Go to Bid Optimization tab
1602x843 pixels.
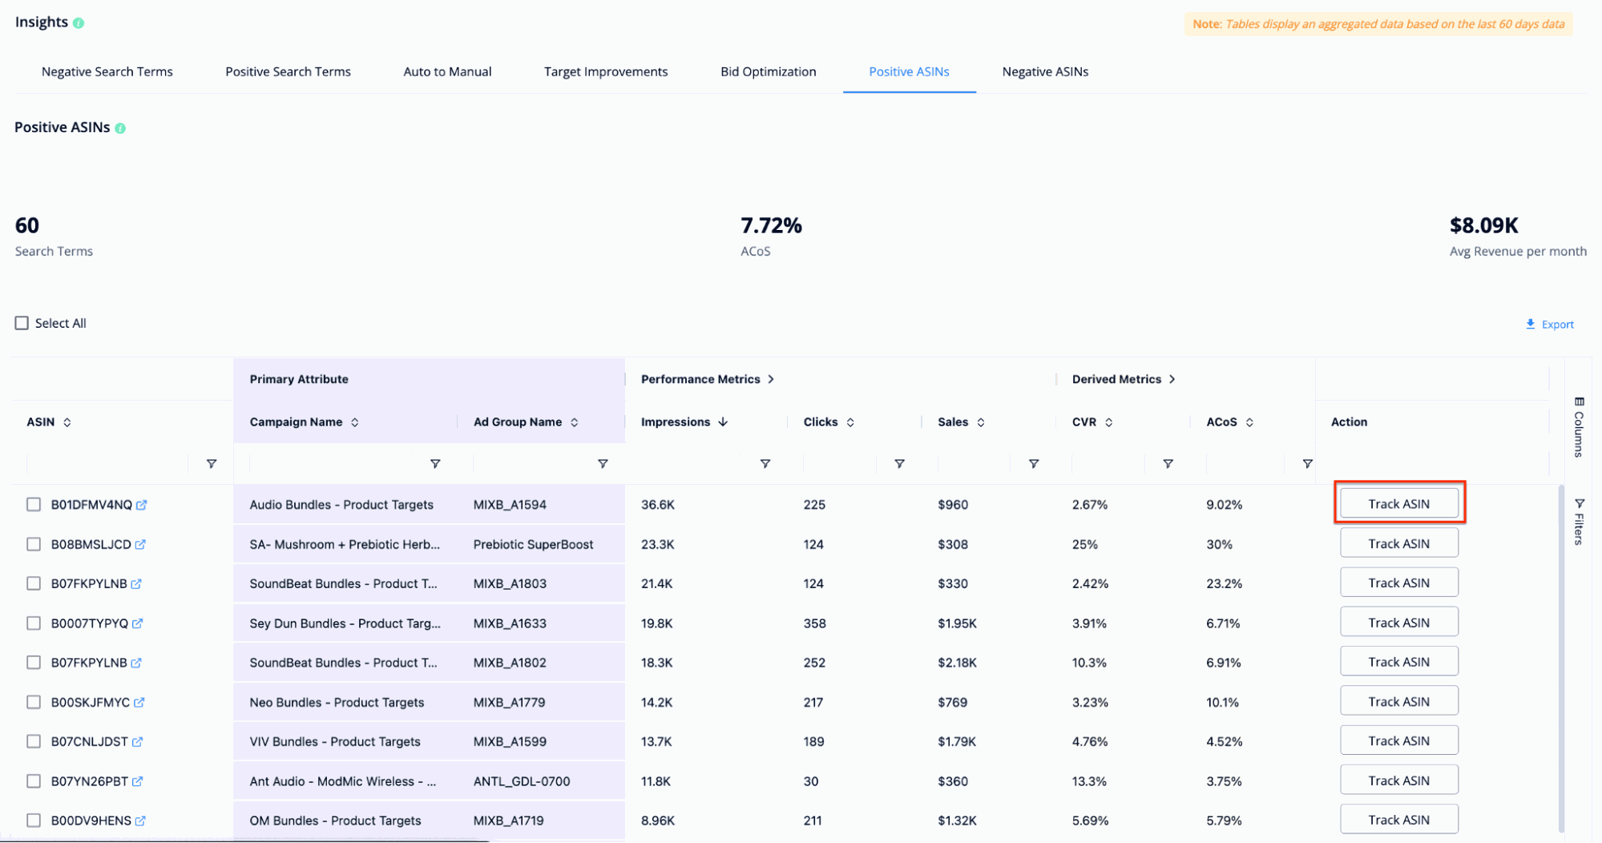click(768, 72)
